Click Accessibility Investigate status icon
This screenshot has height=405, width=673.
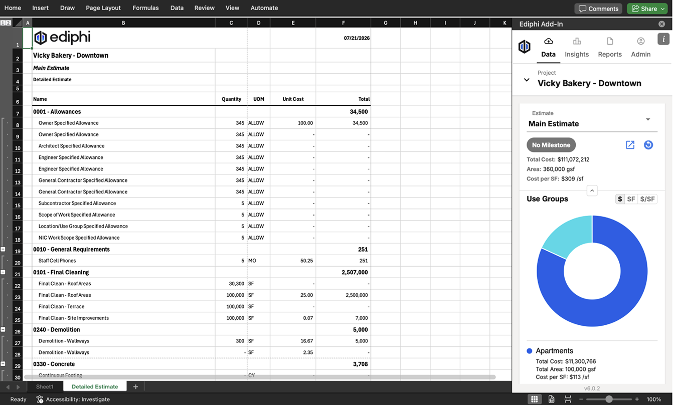(40, 399)
